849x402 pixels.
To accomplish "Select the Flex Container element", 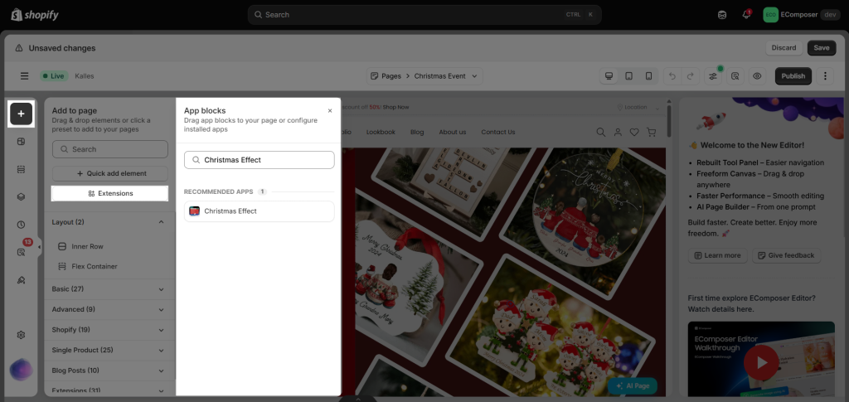I will tap(95, 266).
